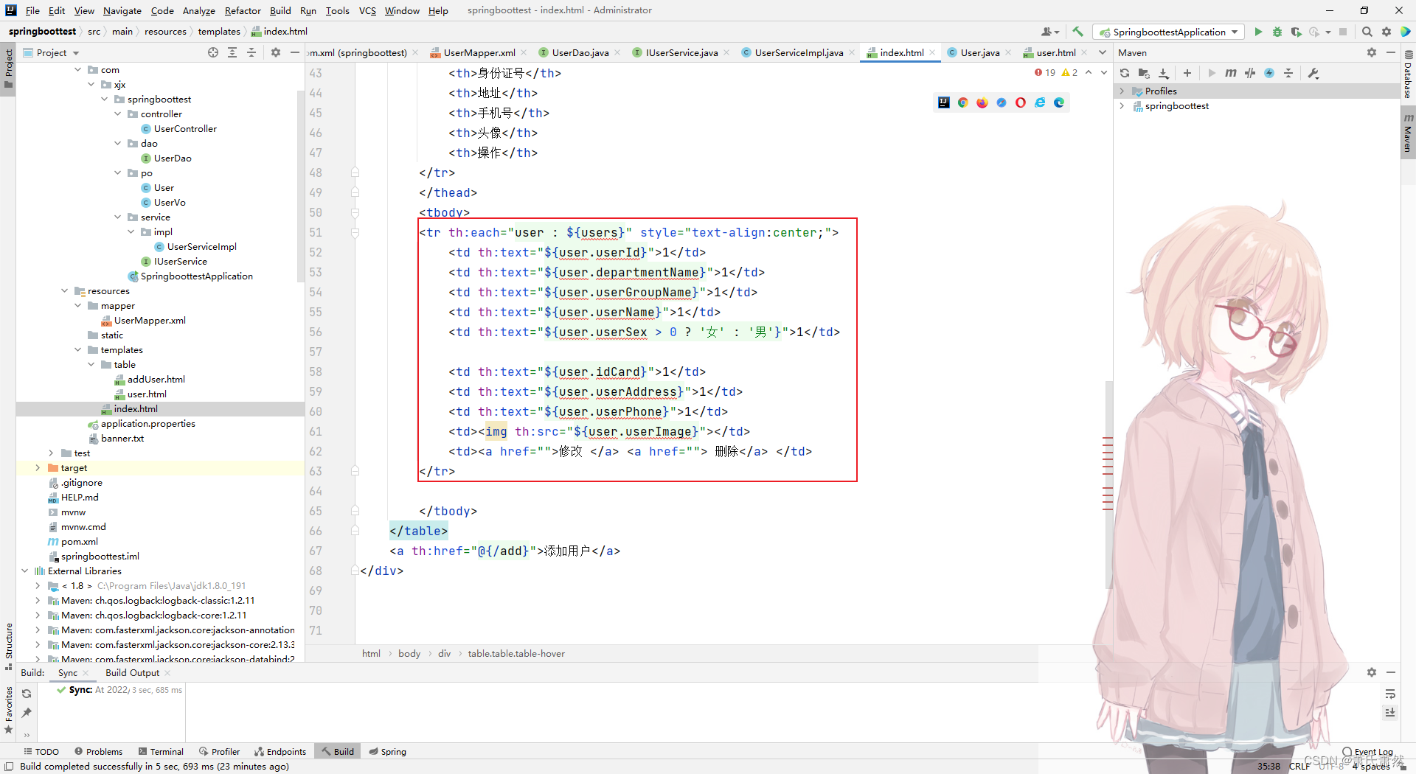Run with coverage using the shield icon
1416x774 pixels.
click(x=1296, y=32)
